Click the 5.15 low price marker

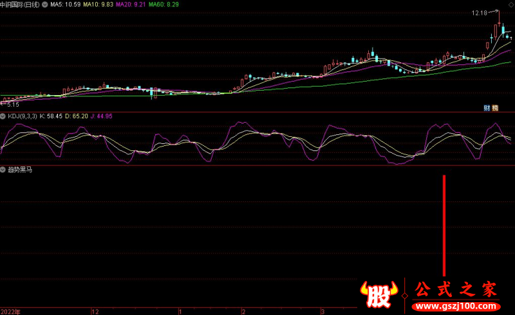pyautogui.click(x=12, y=104)
